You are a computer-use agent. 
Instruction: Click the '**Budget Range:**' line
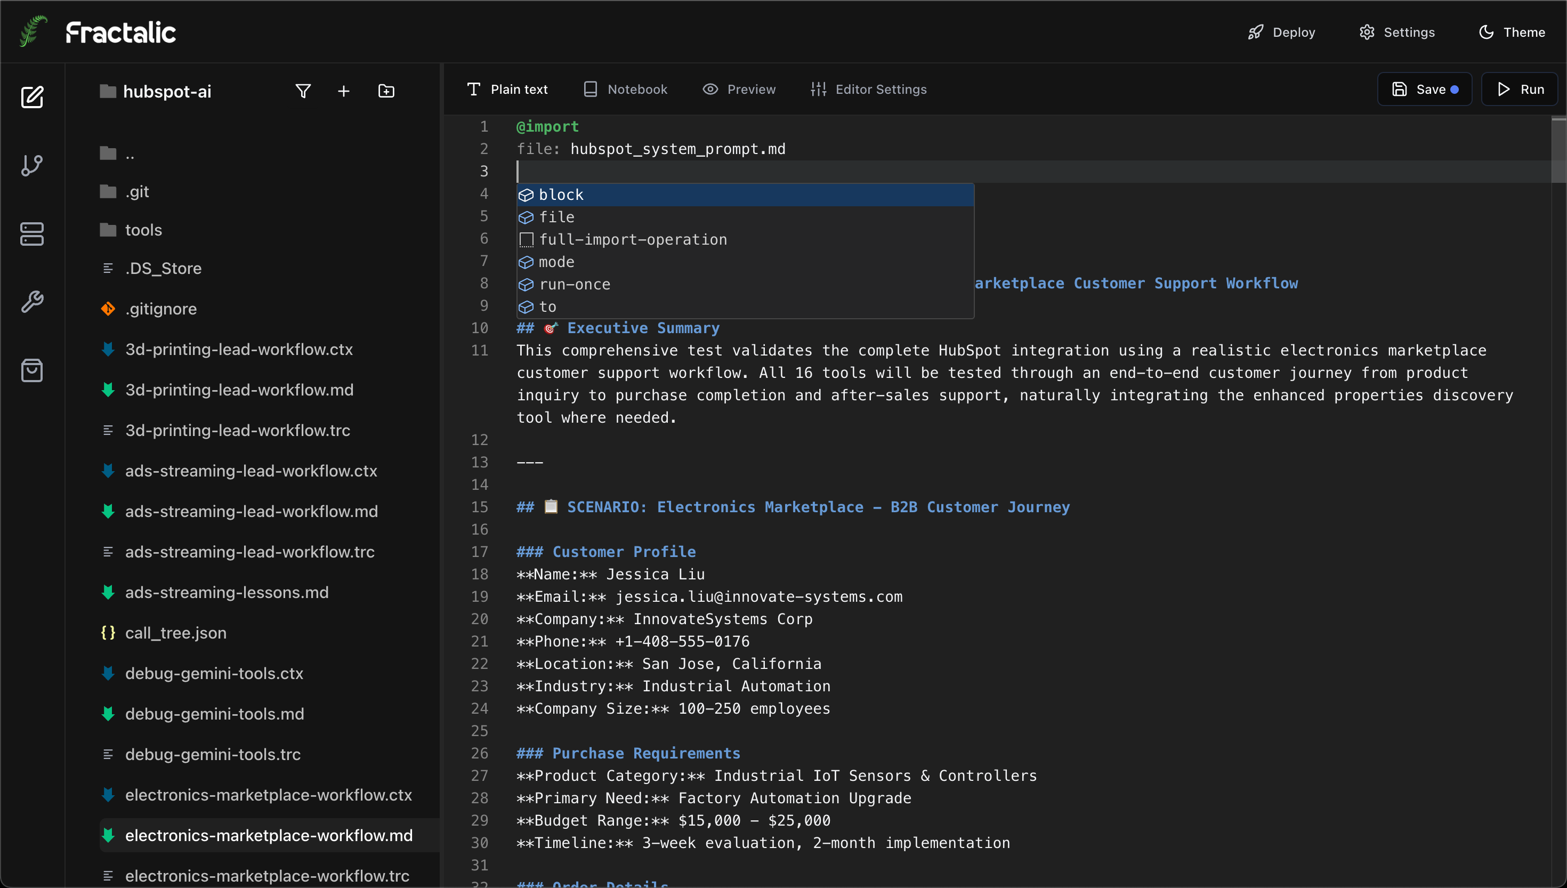(673, 820)
